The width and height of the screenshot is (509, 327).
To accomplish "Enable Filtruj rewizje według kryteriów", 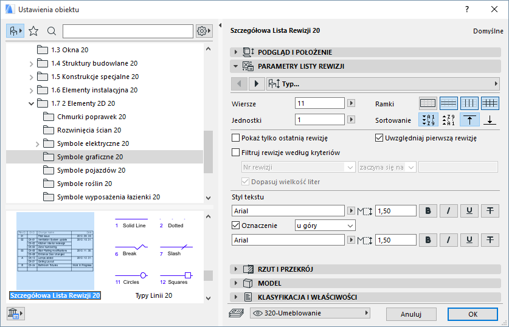I will pos(236,153).
